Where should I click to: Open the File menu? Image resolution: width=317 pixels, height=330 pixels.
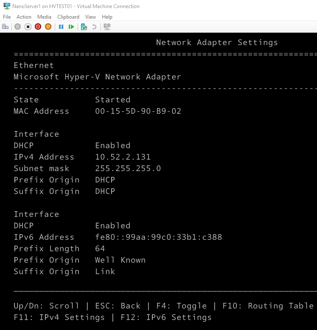(7, 17)
